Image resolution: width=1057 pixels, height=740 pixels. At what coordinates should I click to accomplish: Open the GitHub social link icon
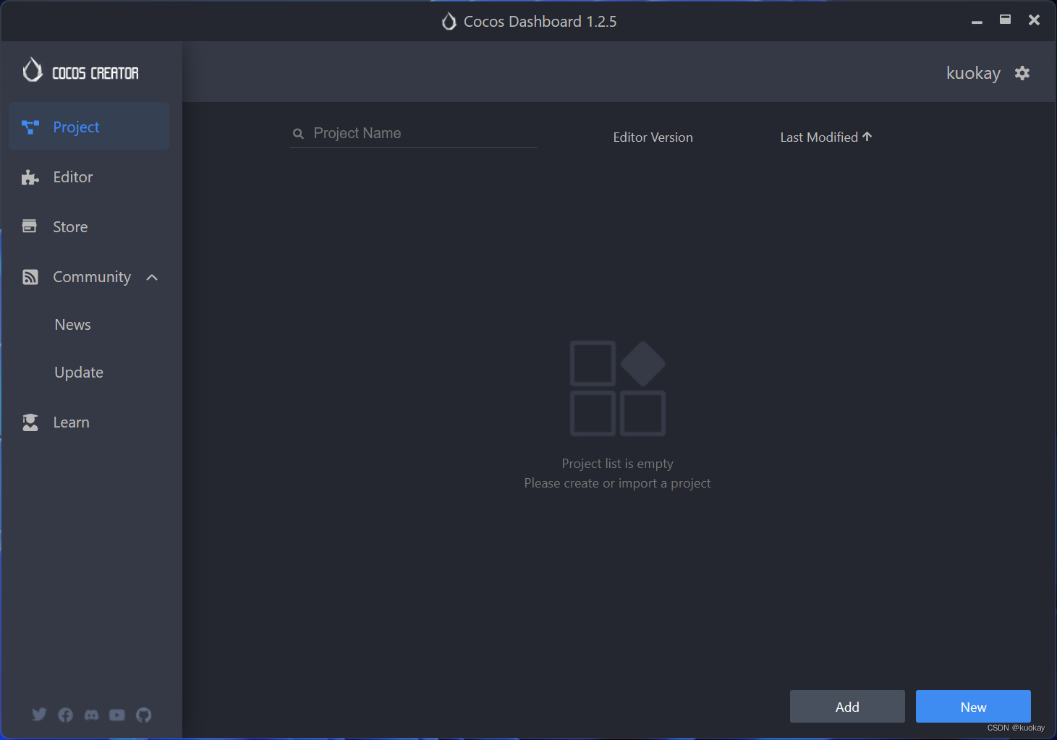[x=143, y=715]
